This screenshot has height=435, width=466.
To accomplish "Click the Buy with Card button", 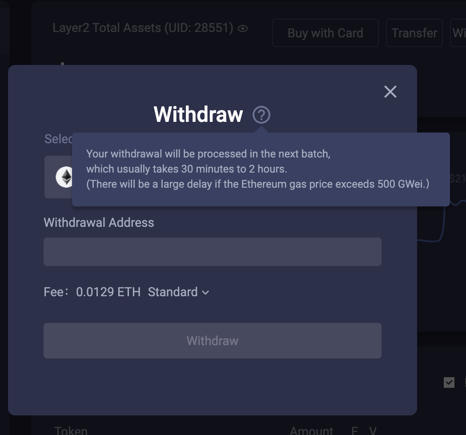I will [x=325, y=33].
